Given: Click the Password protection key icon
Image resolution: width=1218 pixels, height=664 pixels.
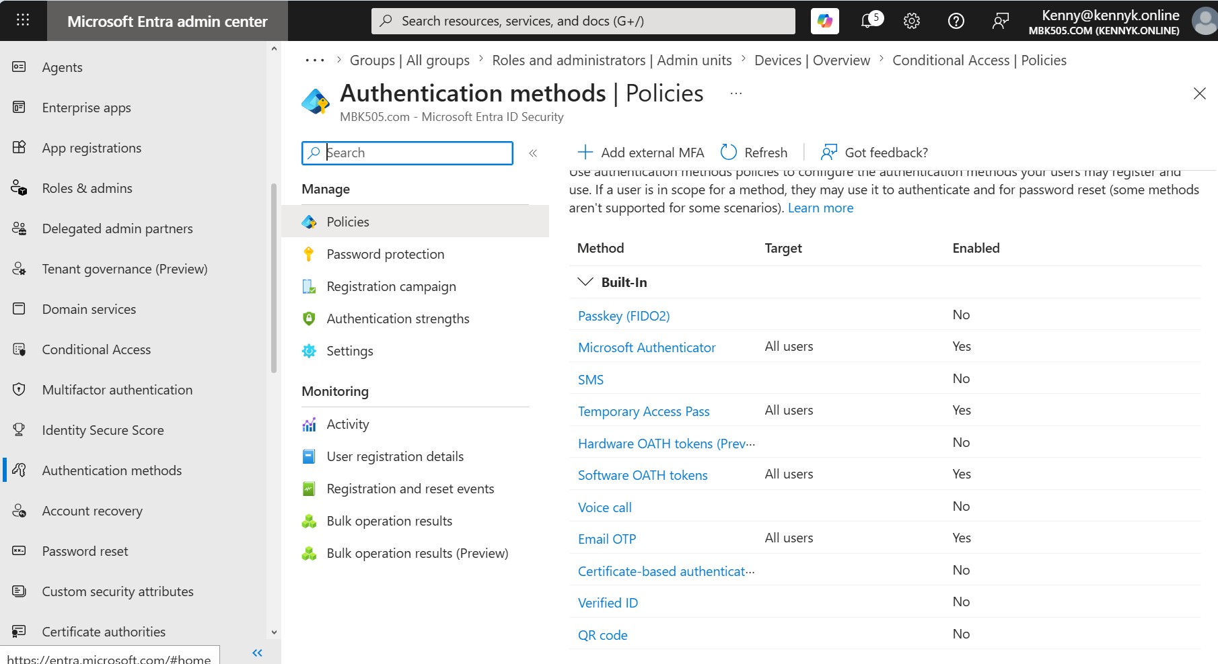Looking at the screenshot, I should 309,254.
